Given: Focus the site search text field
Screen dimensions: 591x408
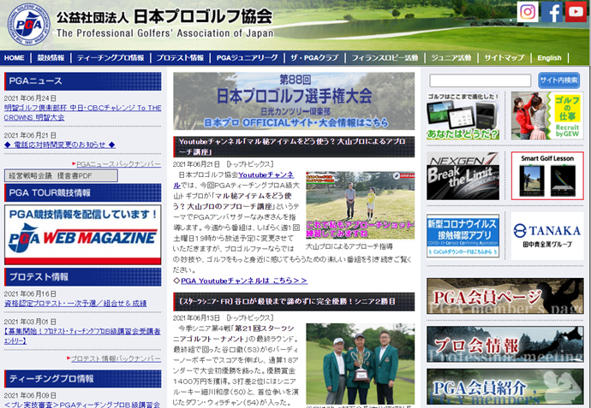Looking at the screenshot, I should click(481, 80).
